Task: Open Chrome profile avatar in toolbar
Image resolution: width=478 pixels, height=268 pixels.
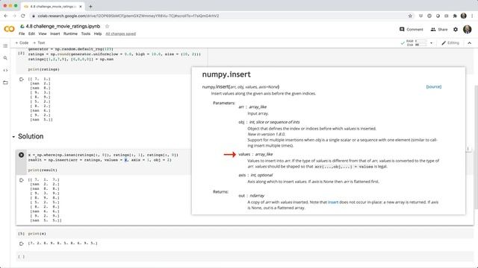Action: coord(464,16)
